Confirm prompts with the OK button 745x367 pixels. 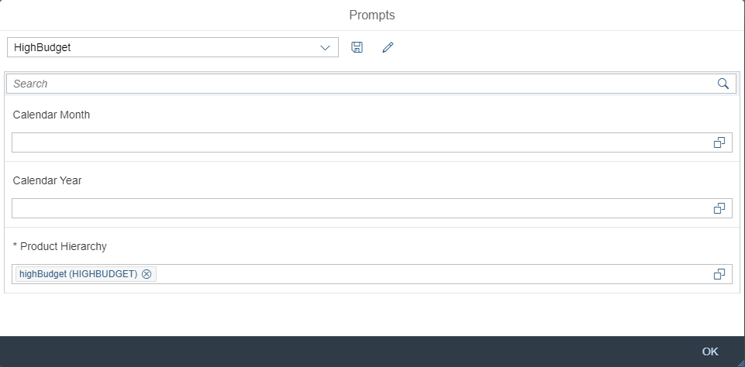pyautogui.click(x=710, y=352)
